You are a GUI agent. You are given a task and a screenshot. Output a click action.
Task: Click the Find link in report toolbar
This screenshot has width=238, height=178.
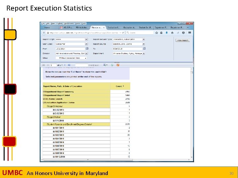(x=91, y=65)
